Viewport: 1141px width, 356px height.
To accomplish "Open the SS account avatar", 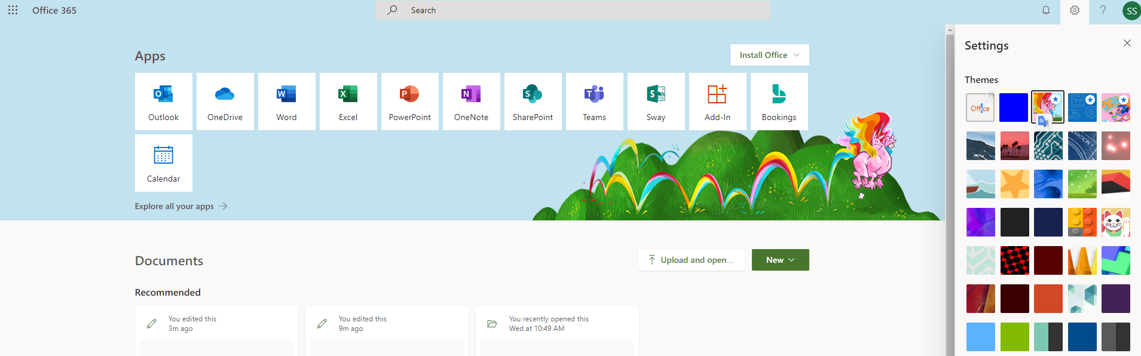I will click(x=1131, y=11).
